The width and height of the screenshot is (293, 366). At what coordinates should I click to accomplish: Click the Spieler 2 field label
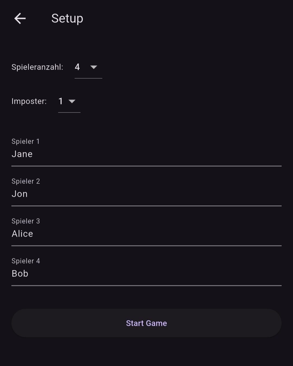pos(26,181)
